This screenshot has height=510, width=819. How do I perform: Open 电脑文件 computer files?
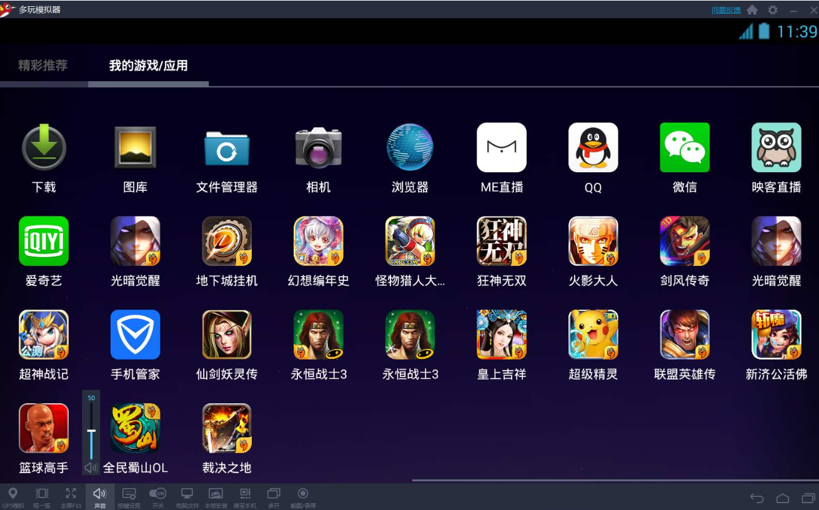(187, 498)
